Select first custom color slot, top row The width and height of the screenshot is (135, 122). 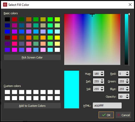(x=7, y=92)
